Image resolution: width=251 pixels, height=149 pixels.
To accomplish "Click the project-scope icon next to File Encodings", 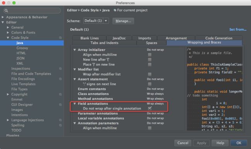I will coord(60,79).
